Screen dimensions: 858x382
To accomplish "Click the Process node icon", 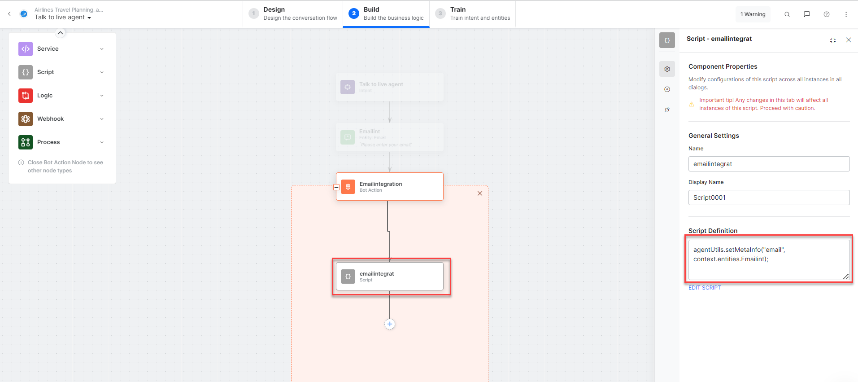I will coord(26,142).
